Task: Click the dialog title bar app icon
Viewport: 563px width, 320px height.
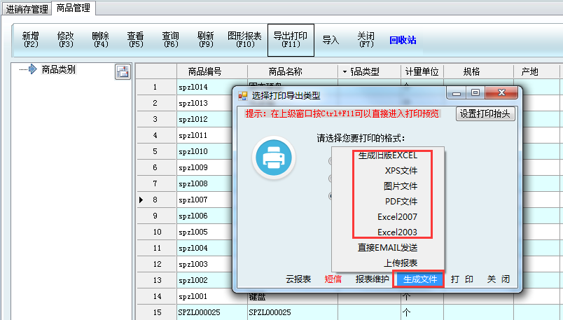Action: (242, 95)
